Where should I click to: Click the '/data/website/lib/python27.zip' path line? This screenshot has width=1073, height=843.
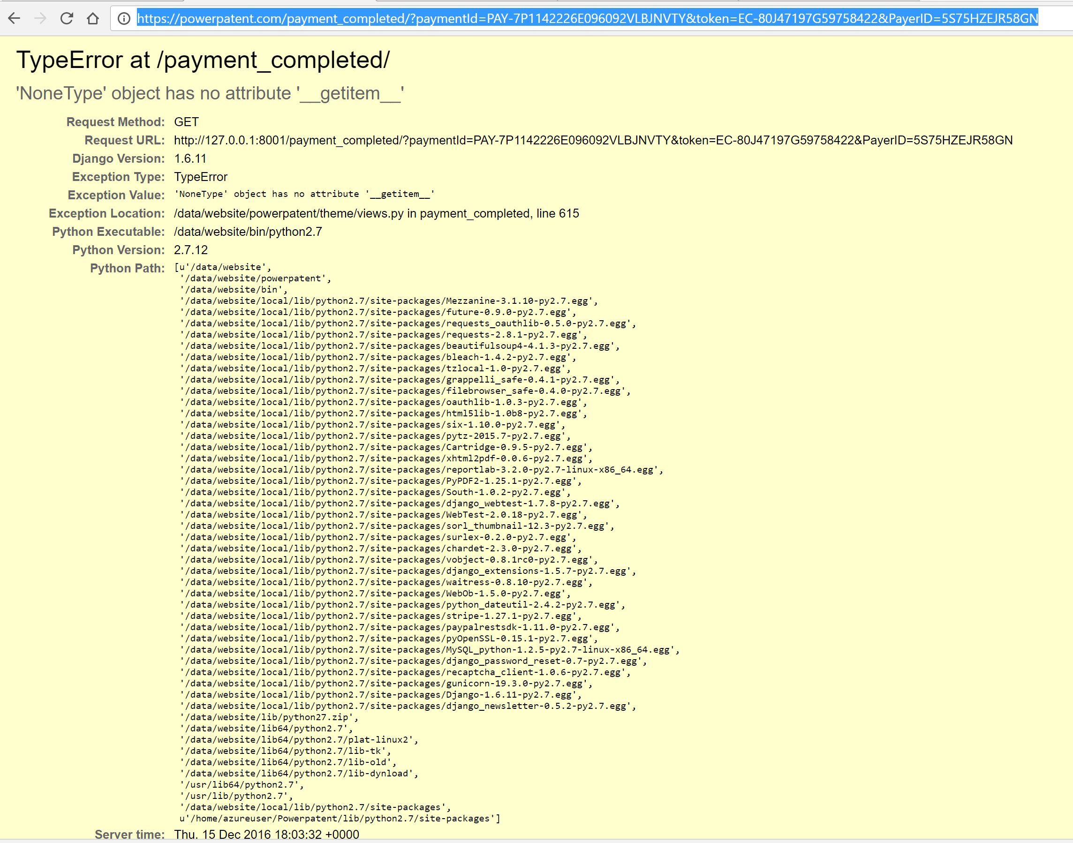pyautogui.click(x=269, y=718)
